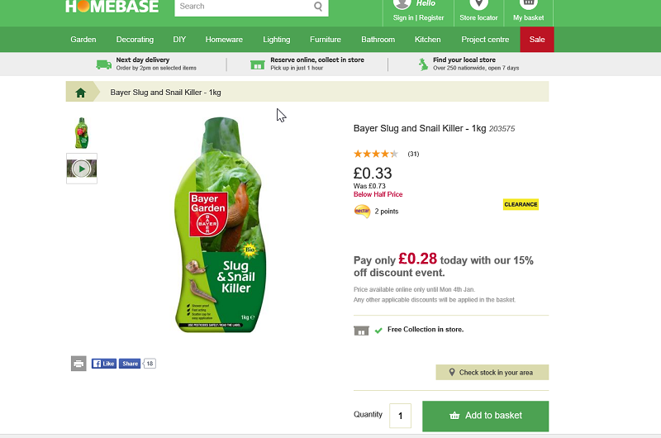
Task: Select the bottle product thumbnail
Action: click(x=81, y=133)
